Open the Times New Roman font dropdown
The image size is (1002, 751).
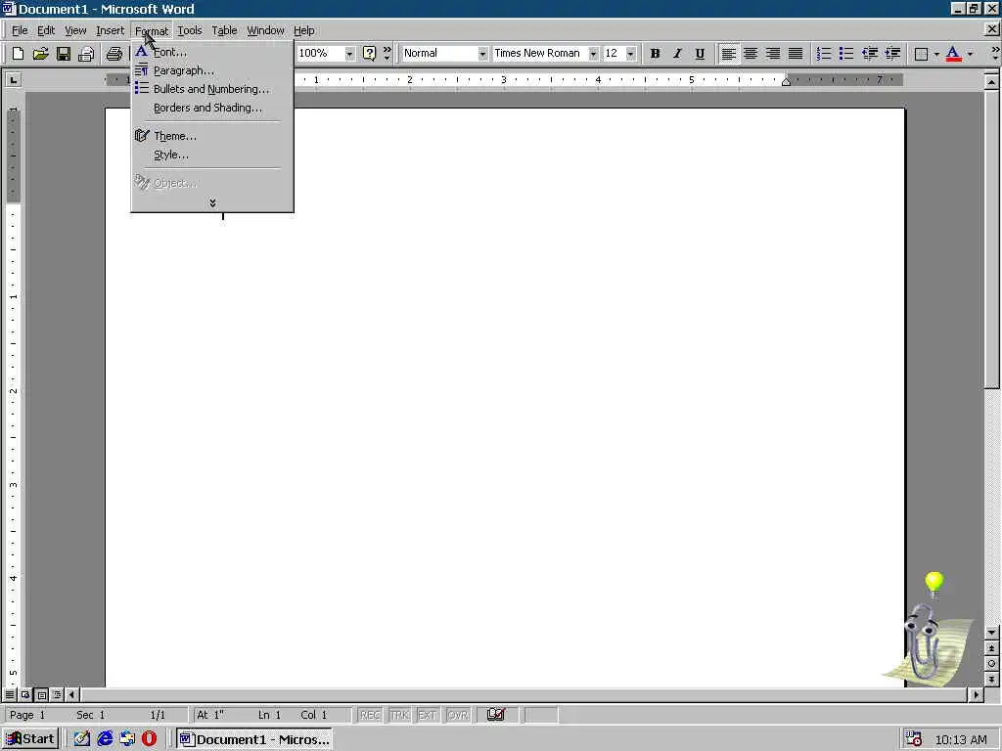click(x=593, y=54)
